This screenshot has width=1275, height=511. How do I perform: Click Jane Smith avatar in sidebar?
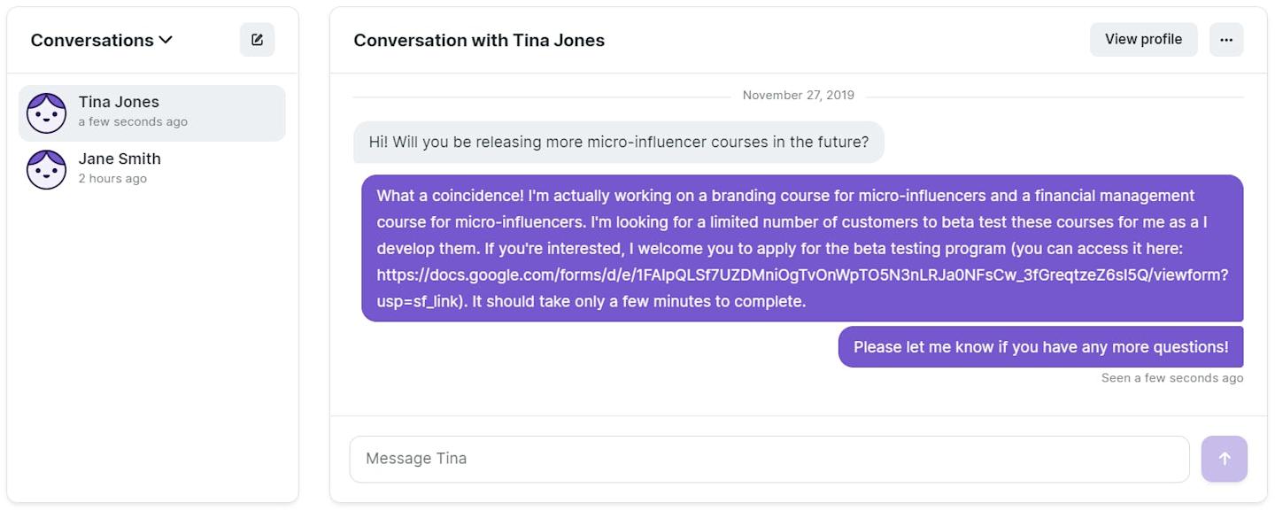[x=46, y=169]
